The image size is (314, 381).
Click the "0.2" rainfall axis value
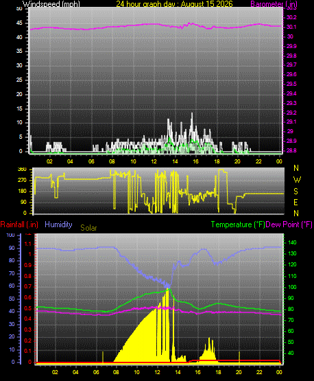[28, 340]
